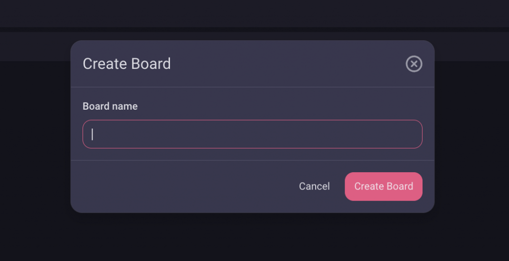Click the Board name input field
This screenshot has height=261, width=509.
[x=252, y=134]
